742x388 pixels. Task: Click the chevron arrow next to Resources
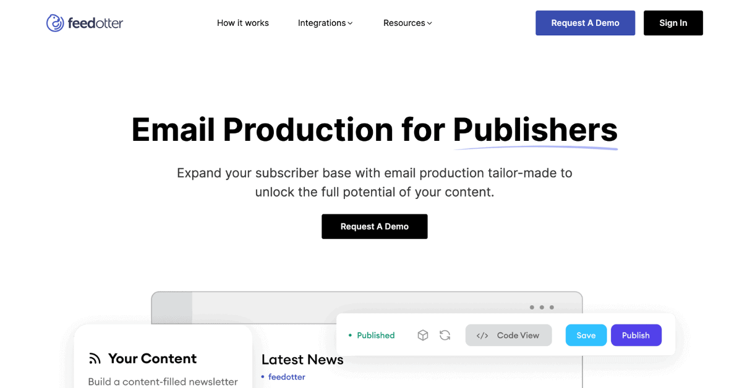point(430,23)
